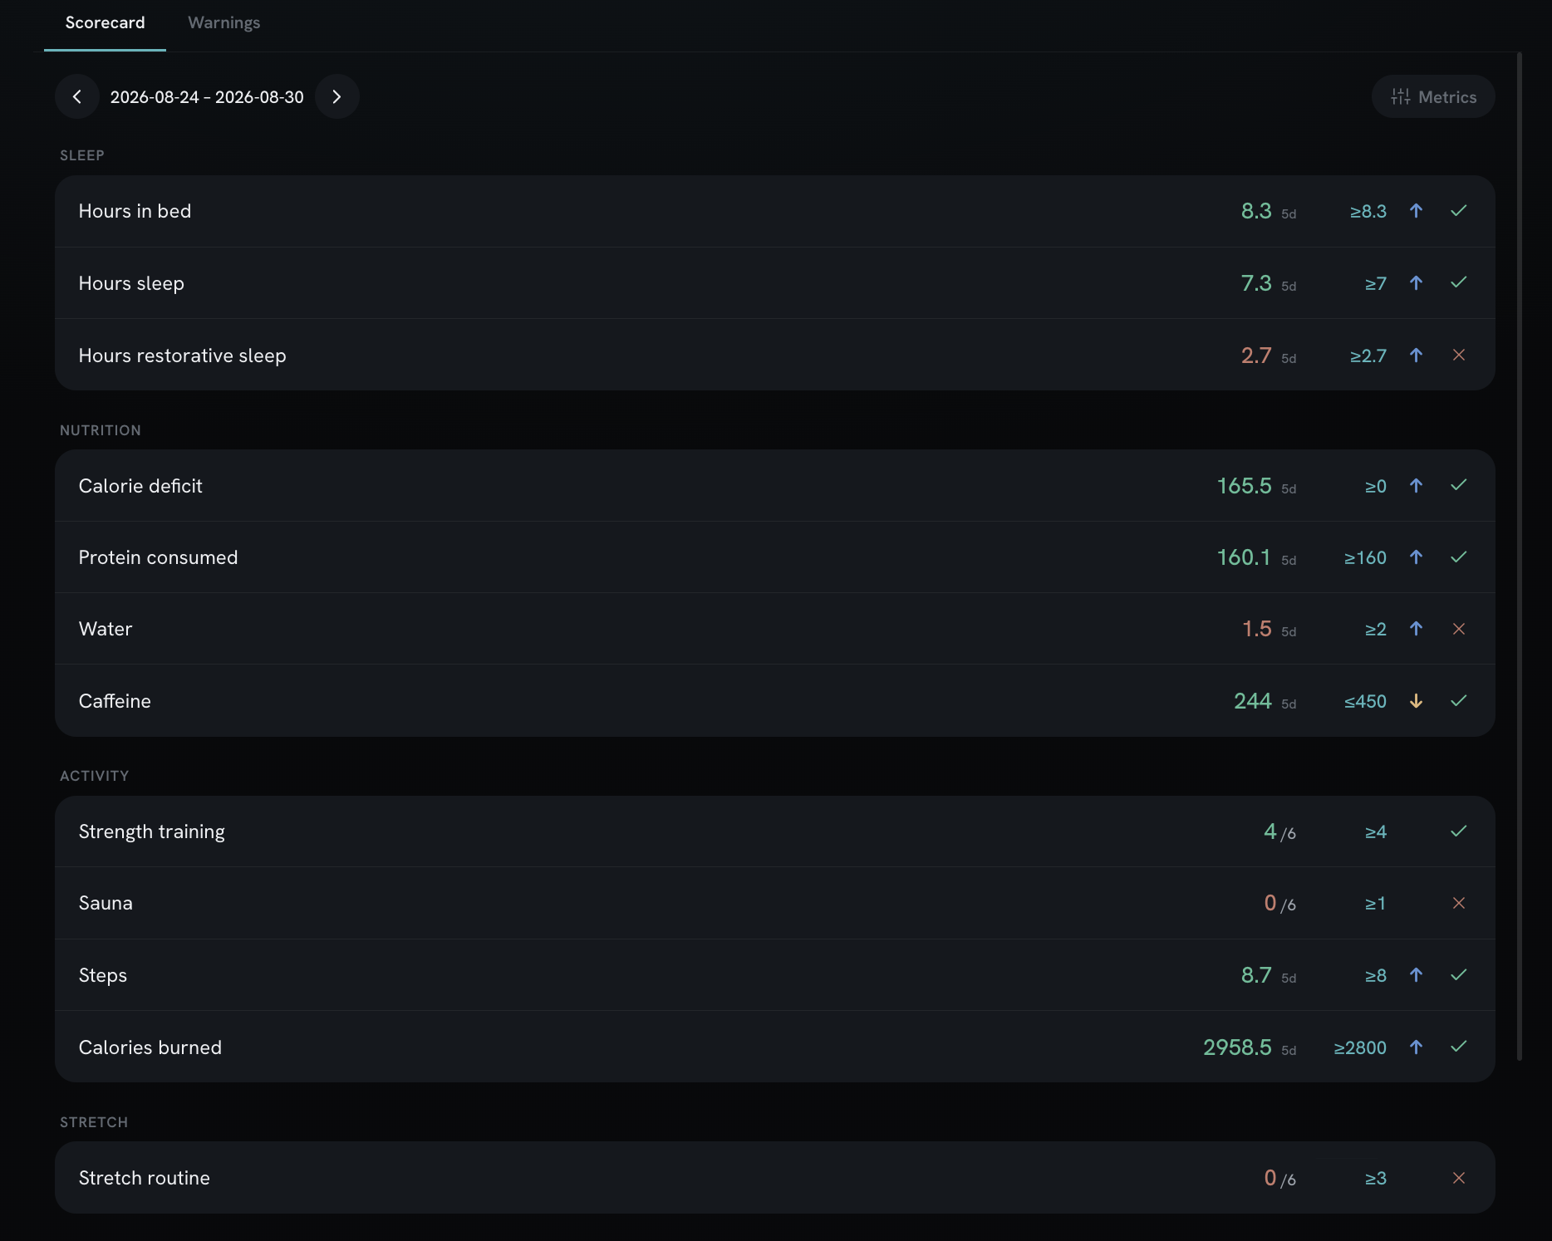Image resolution: width=1552 pixels, height=1241 pixels.
Task: Click the ACTIVITY section heading
Action: click(x=95, y=776)
